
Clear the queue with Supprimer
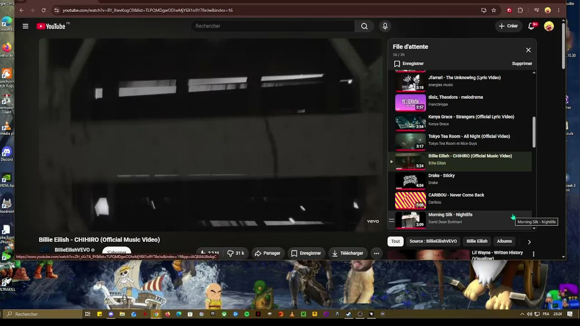pos(522,64)
